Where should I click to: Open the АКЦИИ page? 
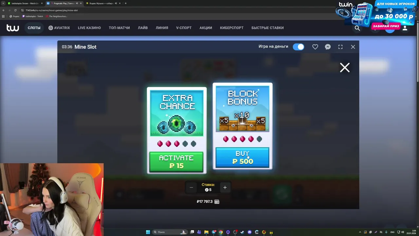point(206,28)
